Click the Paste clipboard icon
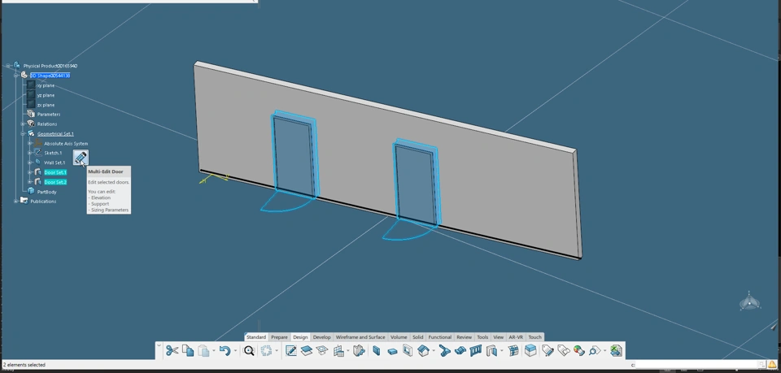Screen dimensions: 781x373 (x=203, y=350)
